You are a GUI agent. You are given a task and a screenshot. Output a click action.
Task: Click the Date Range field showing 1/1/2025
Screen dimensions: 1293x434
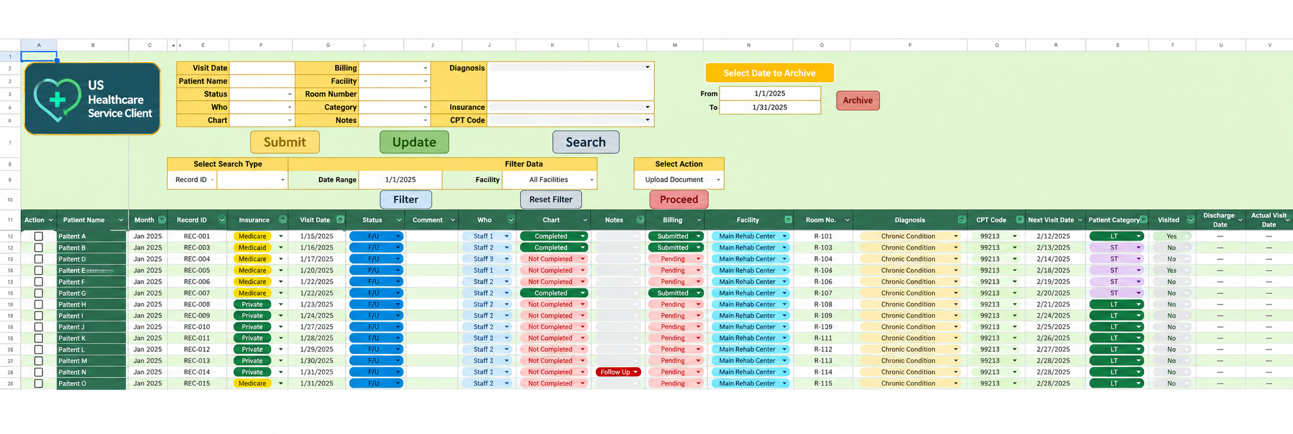pyautogui.click(x=400, y=180)
